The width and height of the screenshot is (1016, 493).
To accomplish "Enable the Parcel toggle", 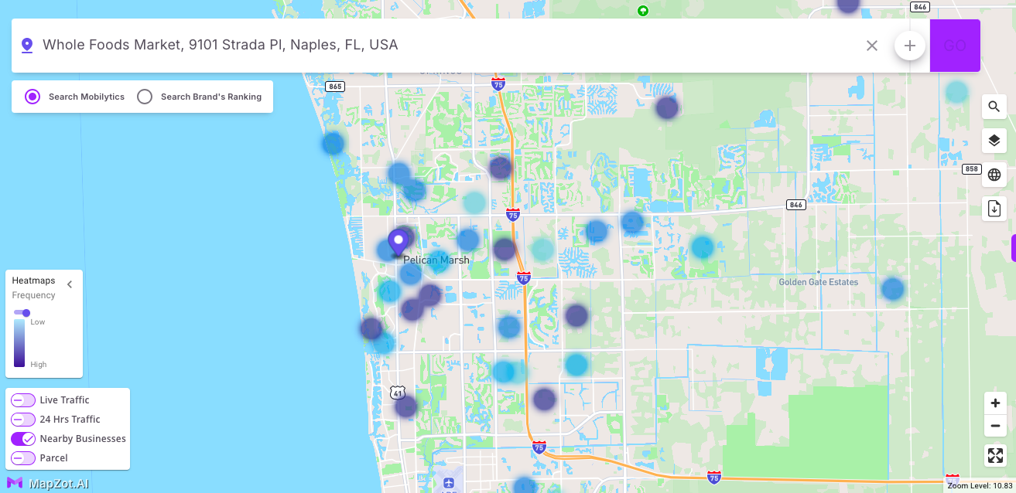I will click(x=23, y=458).
